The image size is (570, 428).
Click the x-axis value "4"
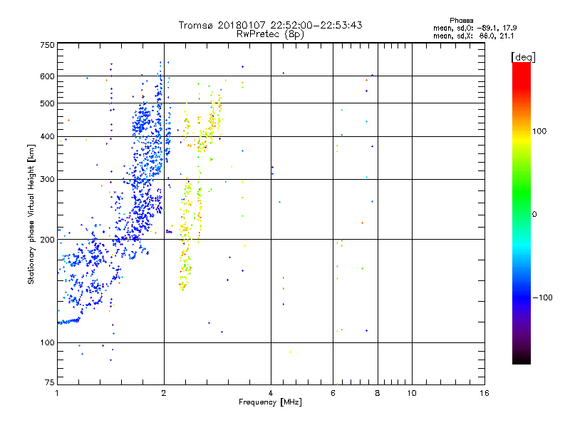point(271,393)
